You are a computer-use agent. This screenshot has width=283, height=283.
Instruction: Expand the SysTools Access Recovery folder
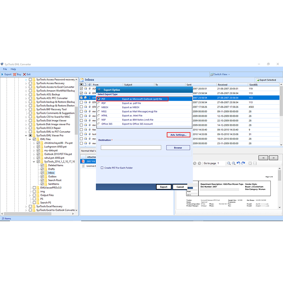coord(26,83)
